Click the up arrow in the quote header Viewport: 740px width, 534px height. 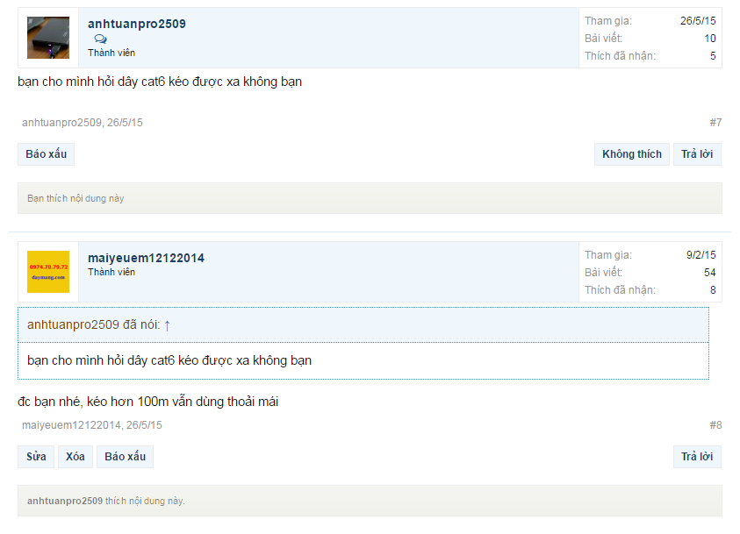[x=167, y=325]
